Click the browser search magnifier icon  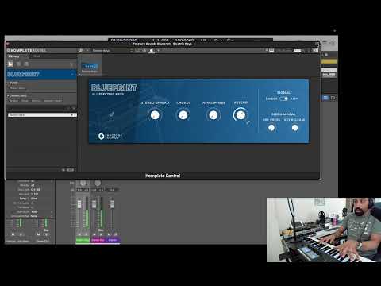(x=81, y=50)
